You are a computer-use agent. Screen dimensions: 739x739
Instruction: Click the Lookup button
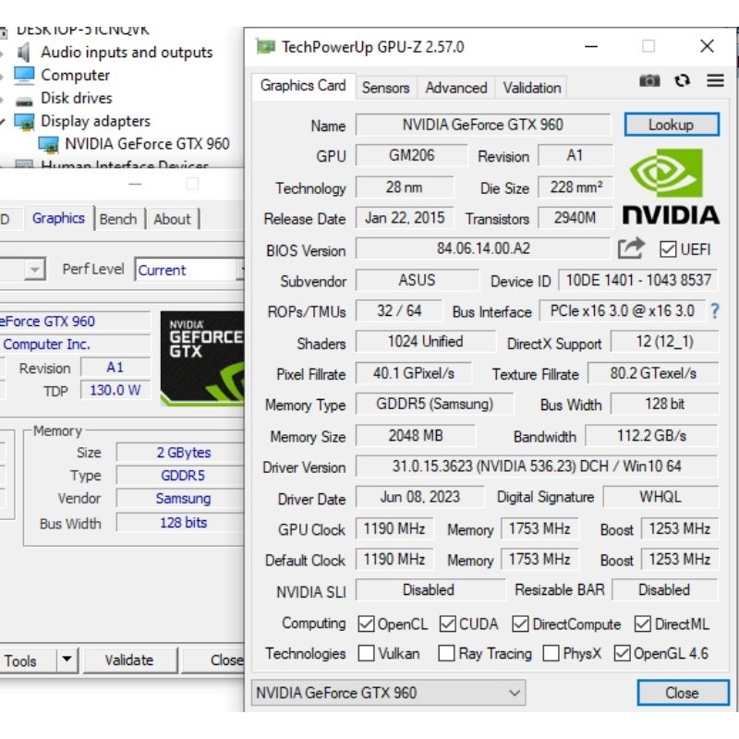coord(671,125)
